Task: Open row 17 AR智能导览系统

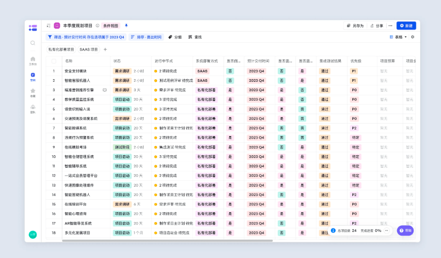Action: pyautogui.click(x=78, y=223)
